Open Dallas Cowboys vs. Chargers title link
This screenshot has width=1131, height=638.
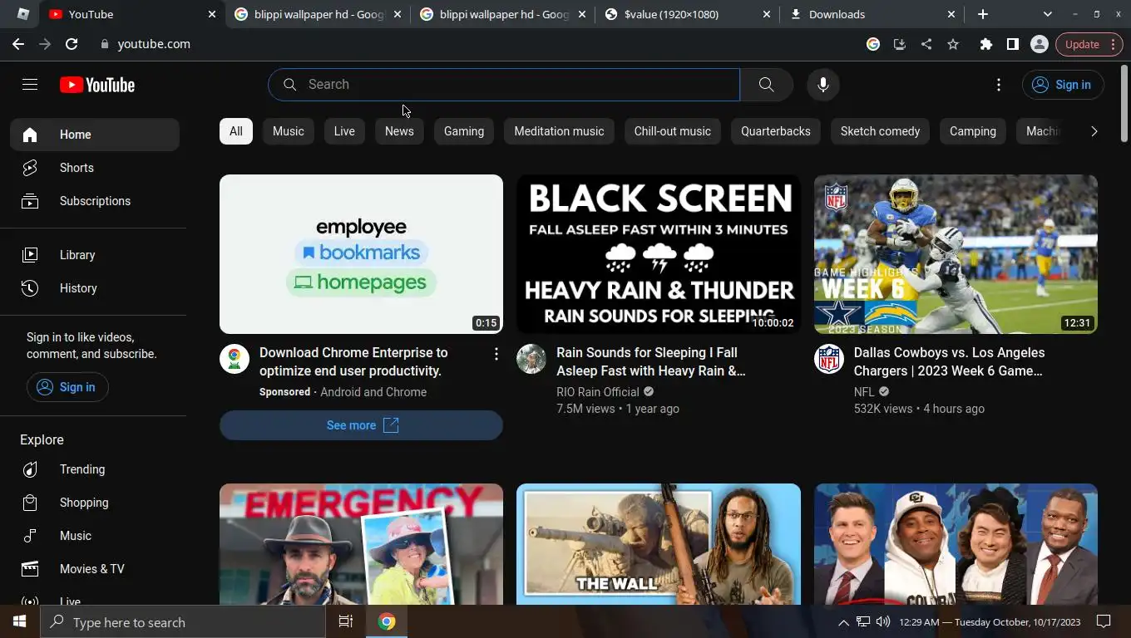(950, 361)
